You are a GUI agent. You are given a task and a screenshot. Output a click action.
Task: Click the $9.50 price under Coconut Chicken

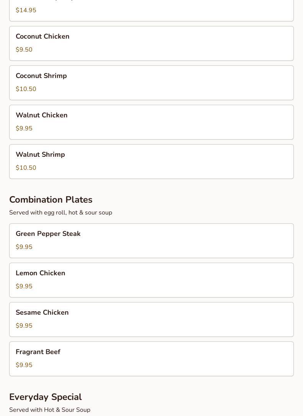tap(24, 50)
